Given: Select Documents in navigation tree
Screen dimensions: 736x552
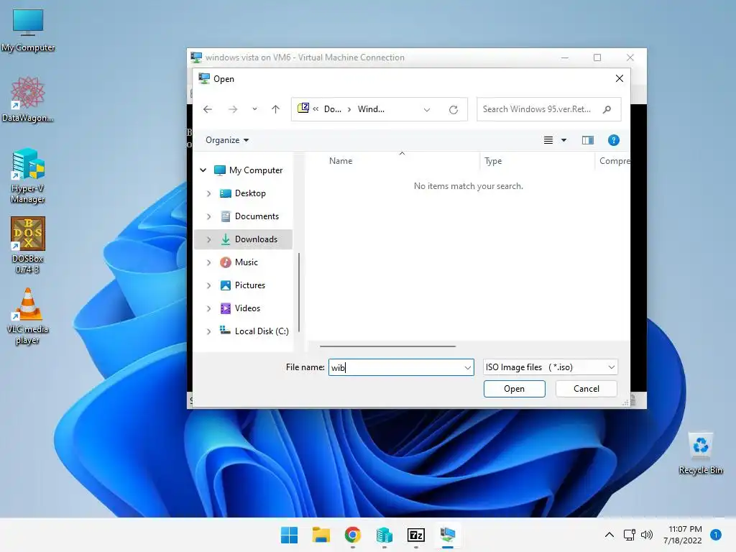Looking at the screenshot, I should [x=249, y=216].
